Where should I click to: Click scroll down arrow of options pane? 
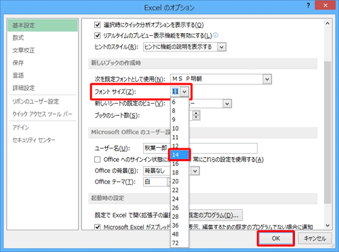[x=327, y=226]
